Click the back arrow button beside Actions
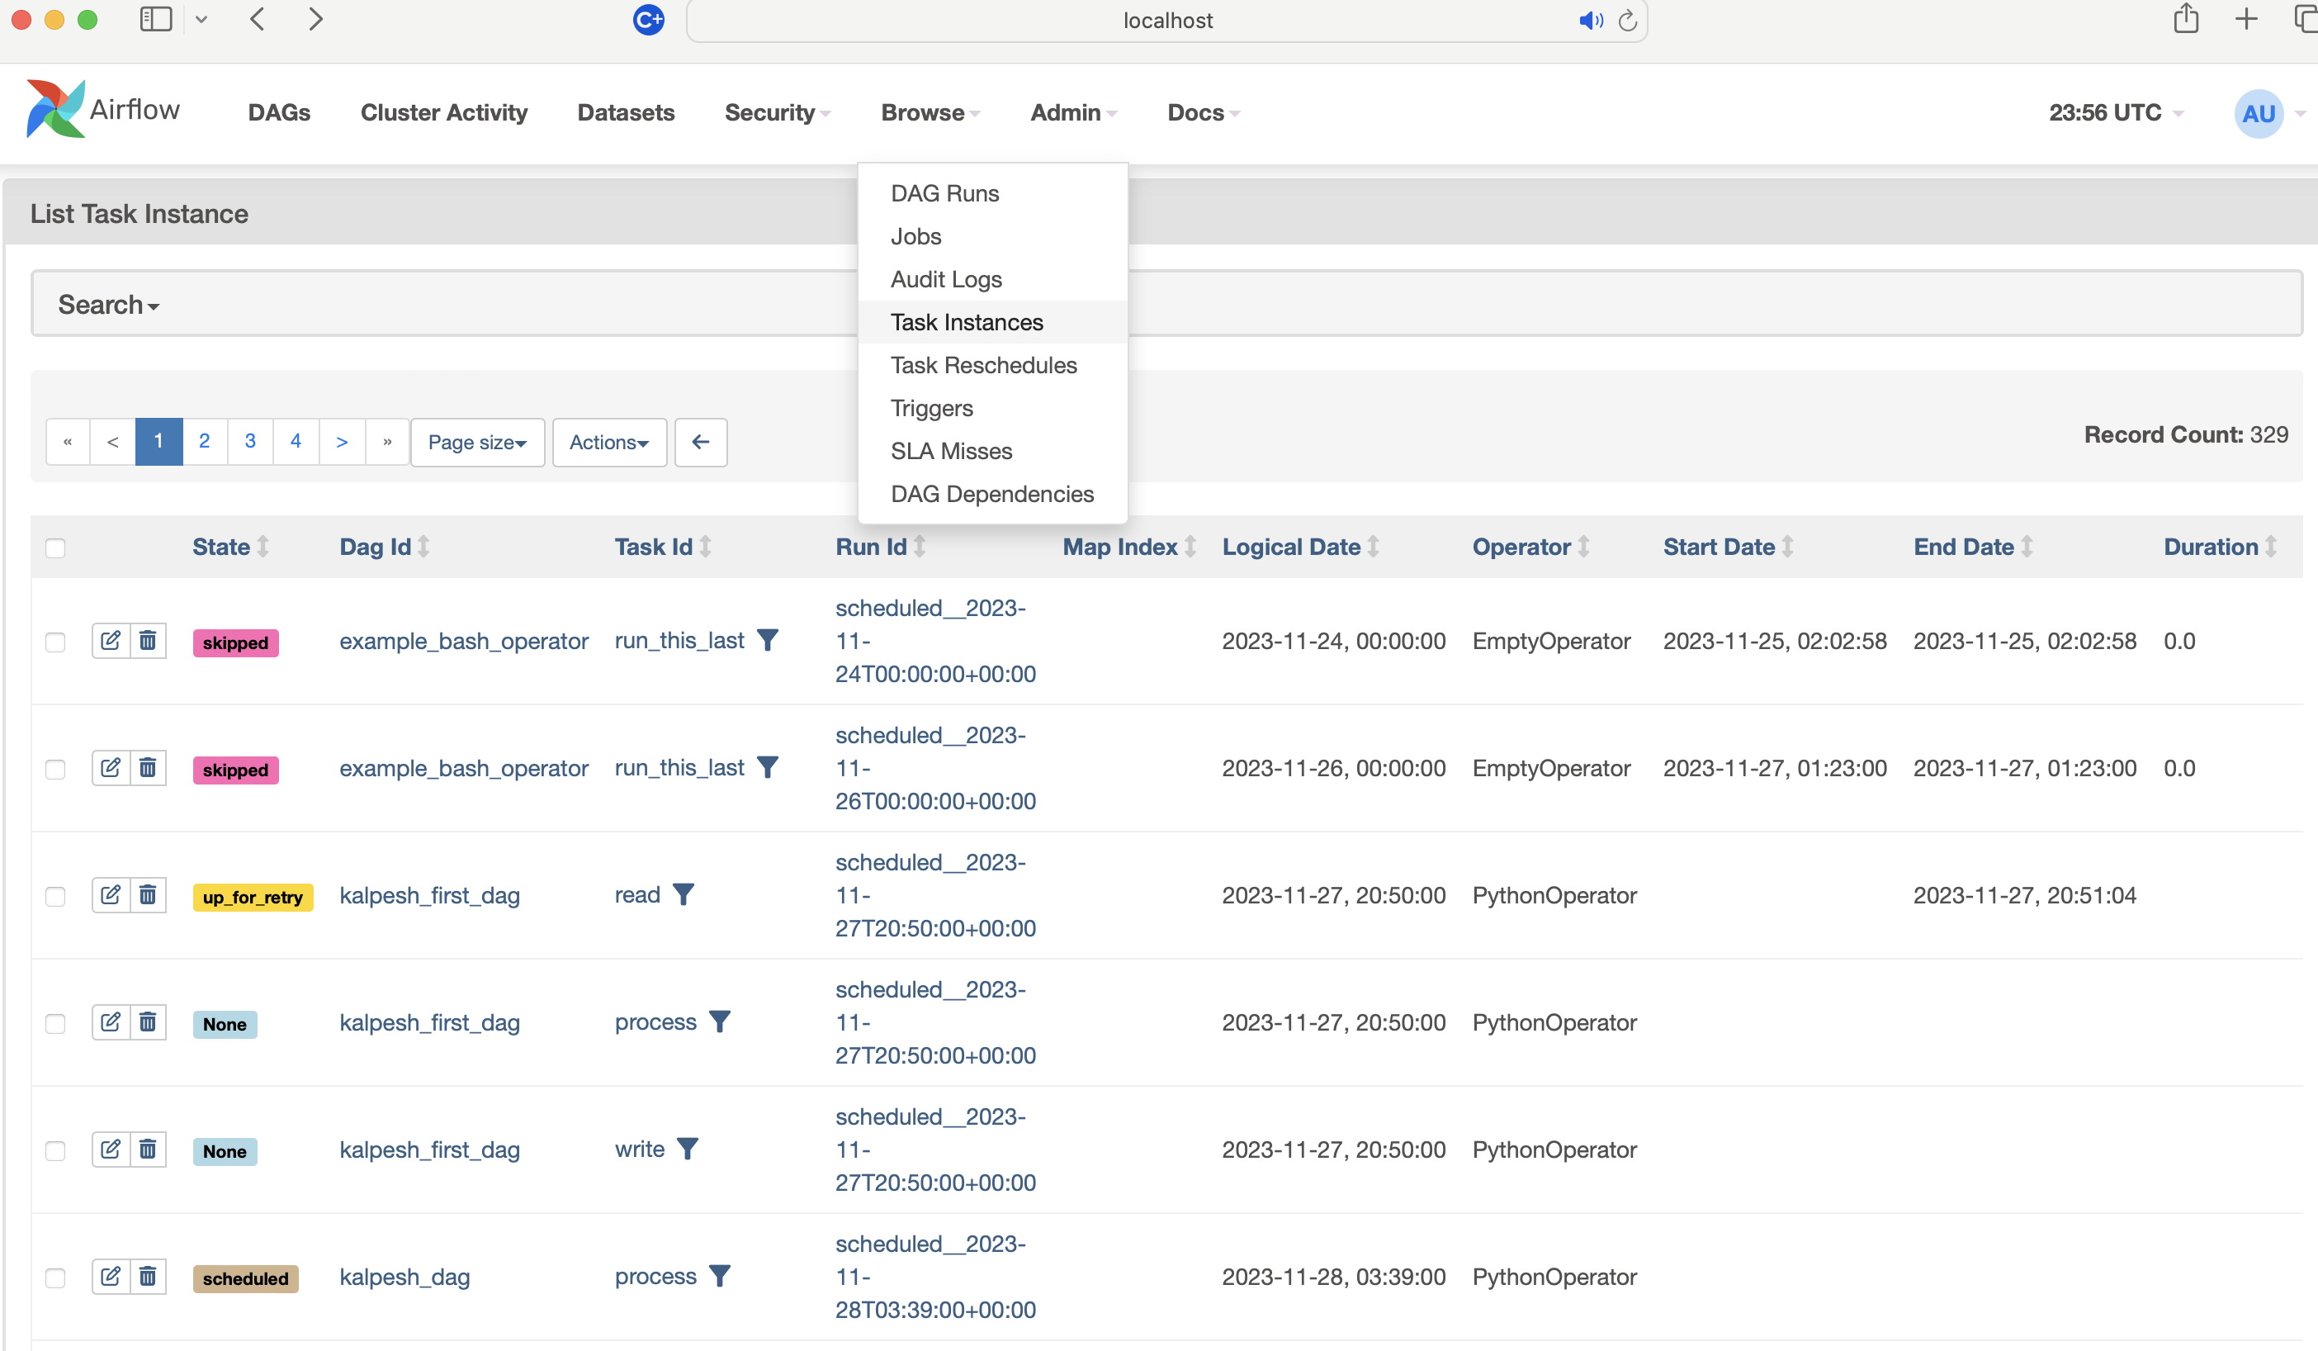Viewport: 2318px width, 1351px height. point(700,442)
